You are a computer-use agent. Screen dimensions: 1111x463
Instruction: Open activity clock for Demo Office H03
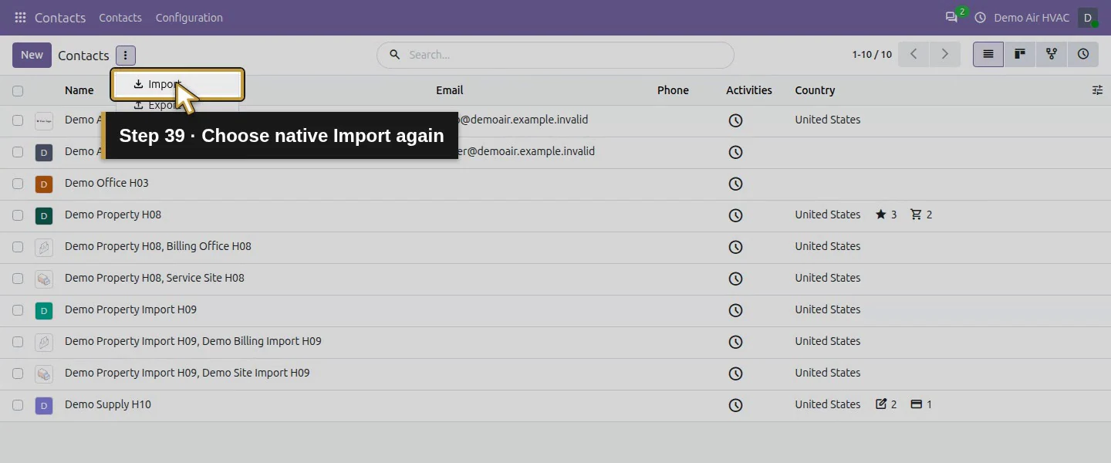coord(735,184)
